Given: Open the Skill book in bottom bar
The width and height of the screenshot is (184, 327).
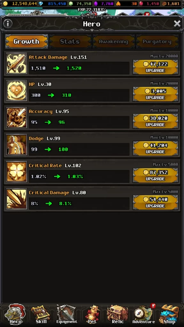Looking at the screenshot, I should tap(41, 314).
